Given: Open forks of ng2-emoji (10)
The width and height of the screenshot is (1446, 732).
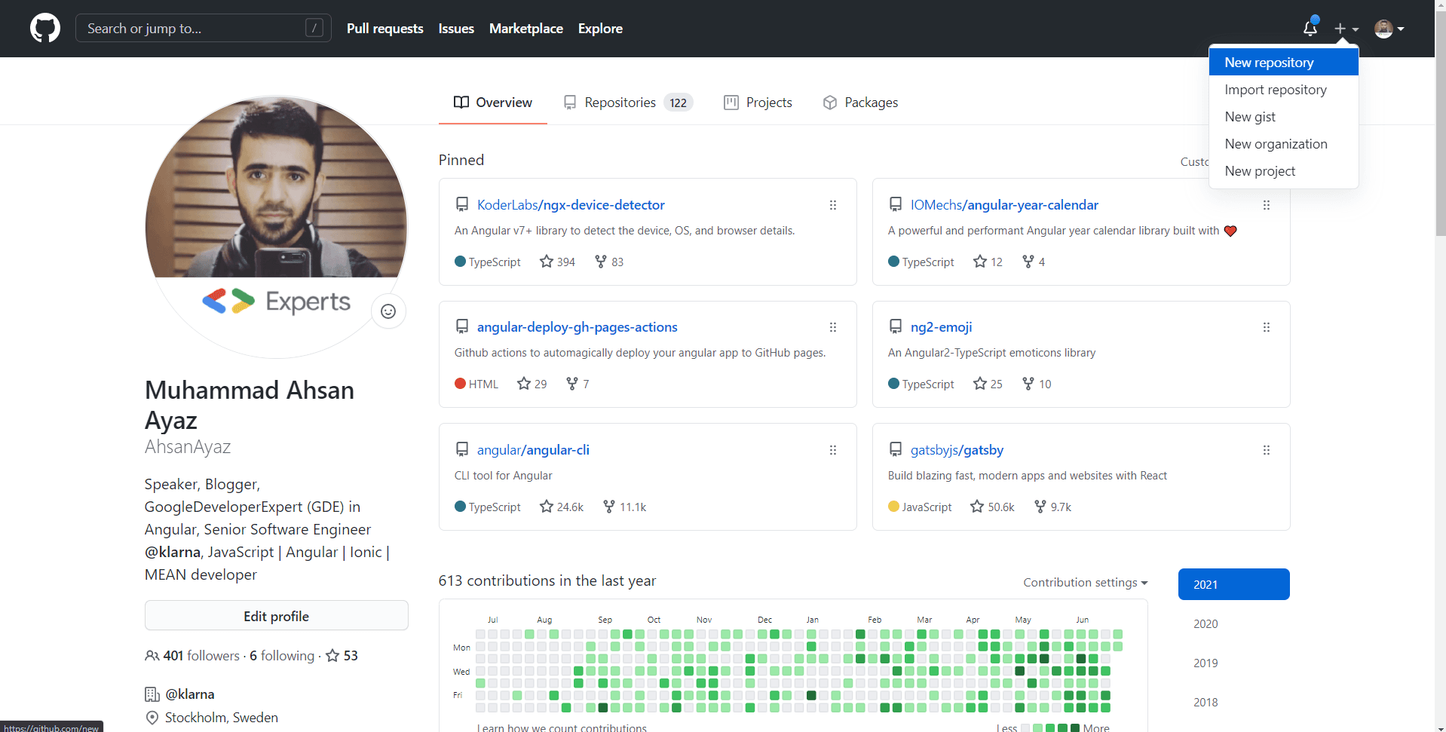Looking at the screenshot, I should point(1037,384).
